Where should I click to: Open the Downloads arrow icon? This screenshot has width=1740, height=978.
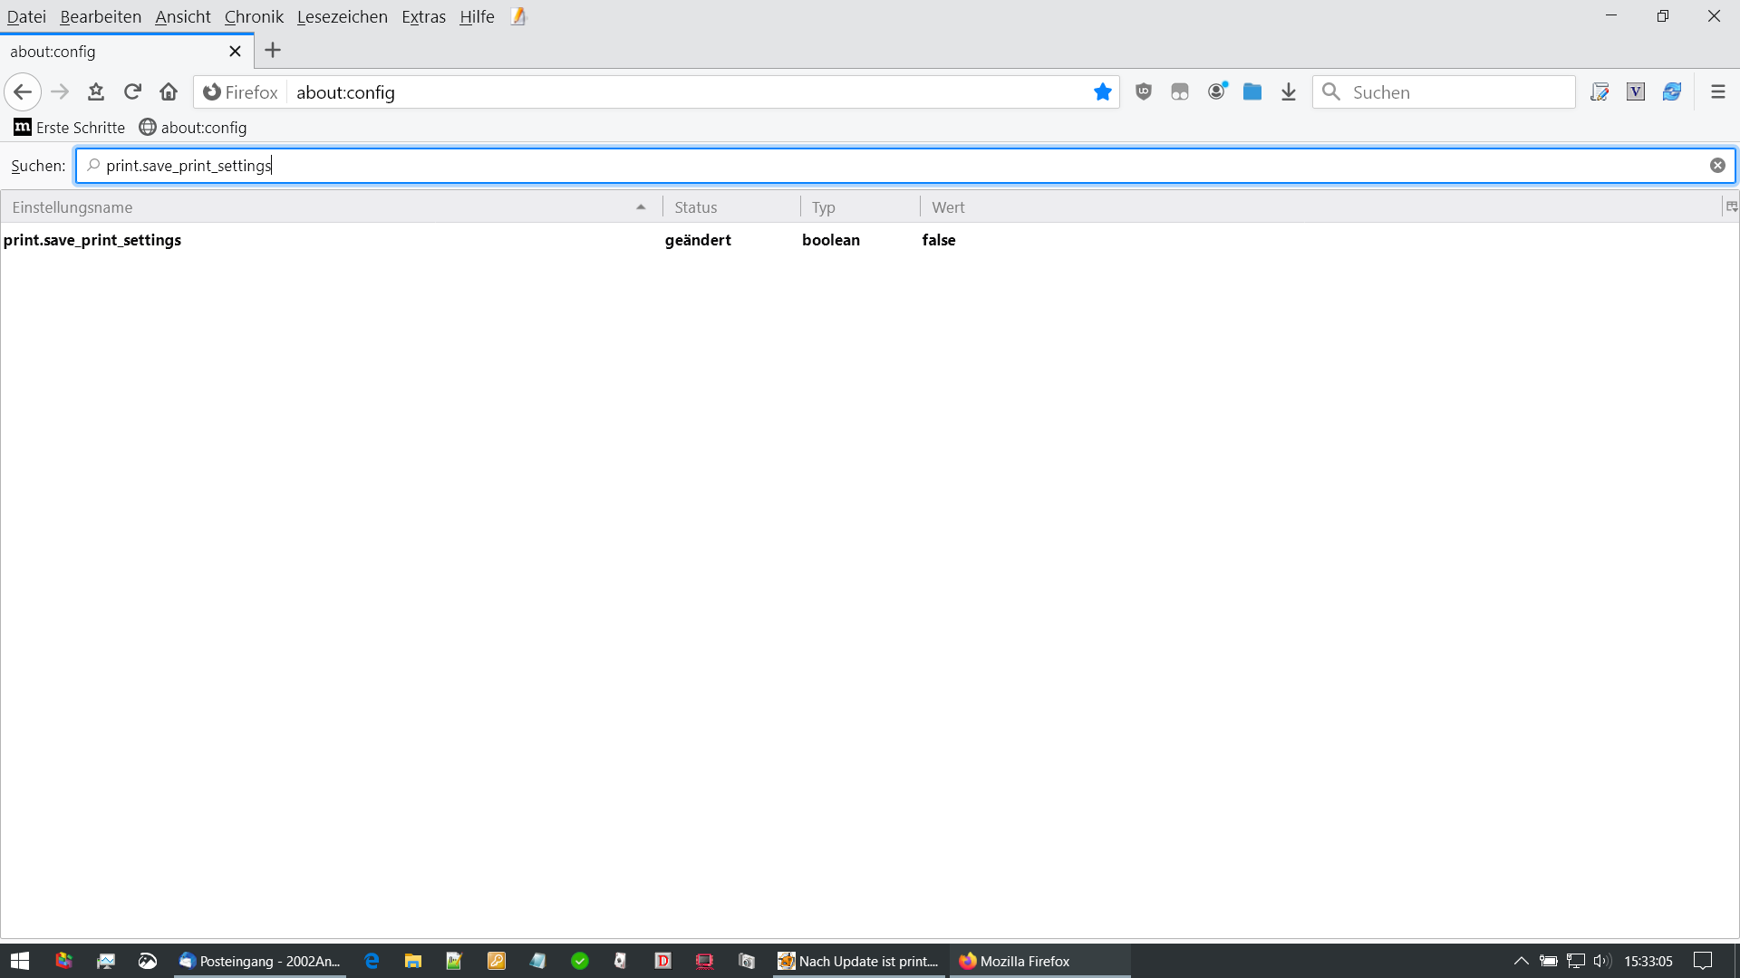click(x=1289, y=91)
